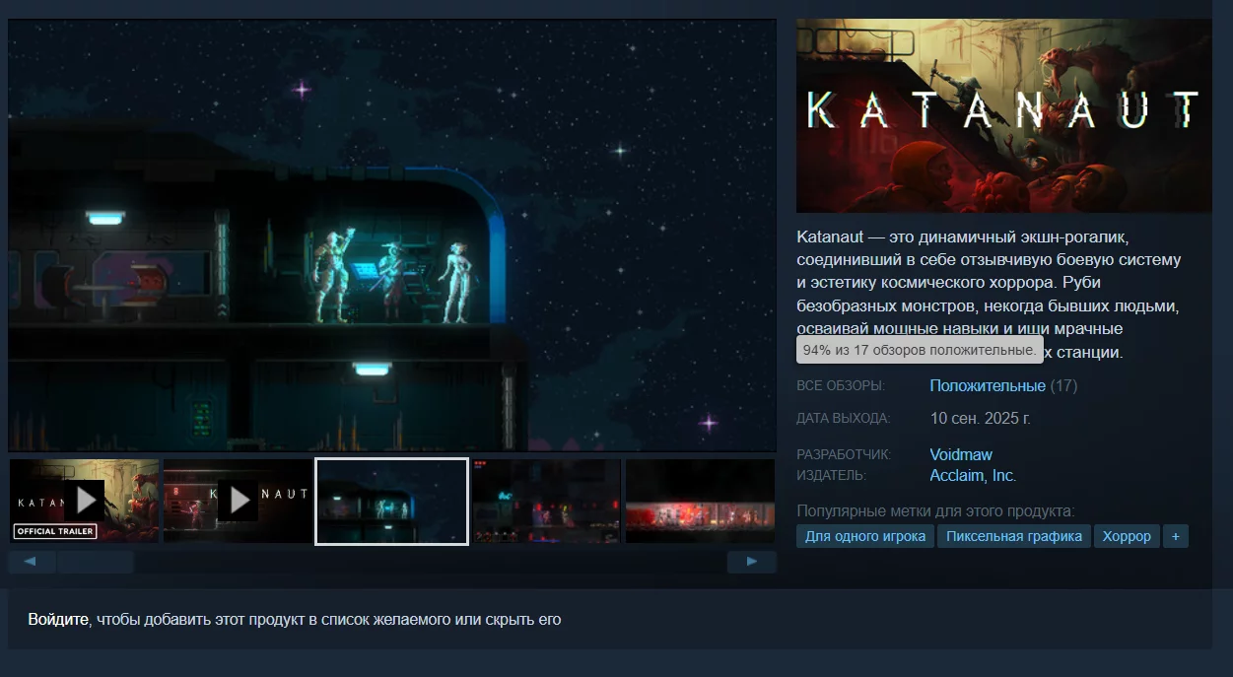Click the thumbnail strip scrollbar handle
The height and width of the screenshot is (677, 1233).
tap(96, 562)
